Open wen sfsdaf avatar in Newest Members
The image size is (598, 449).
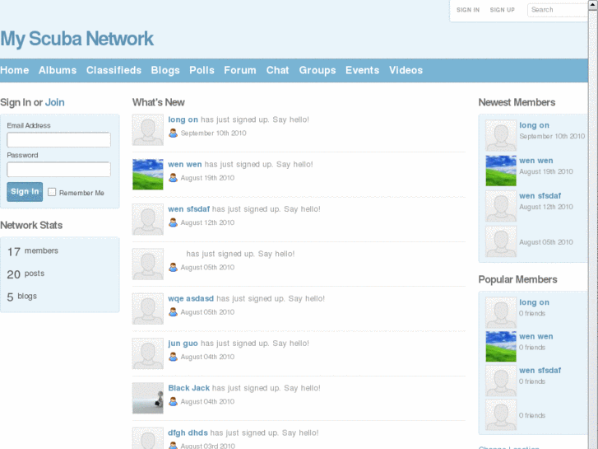point(501,206)
